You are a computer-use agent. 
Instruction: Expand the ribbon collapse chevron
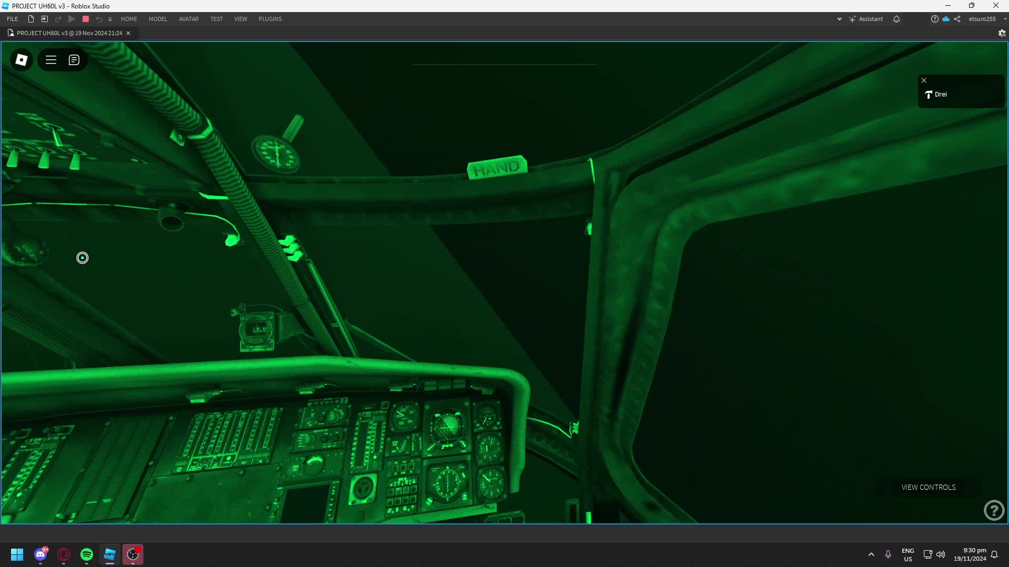tap(839, 19)
